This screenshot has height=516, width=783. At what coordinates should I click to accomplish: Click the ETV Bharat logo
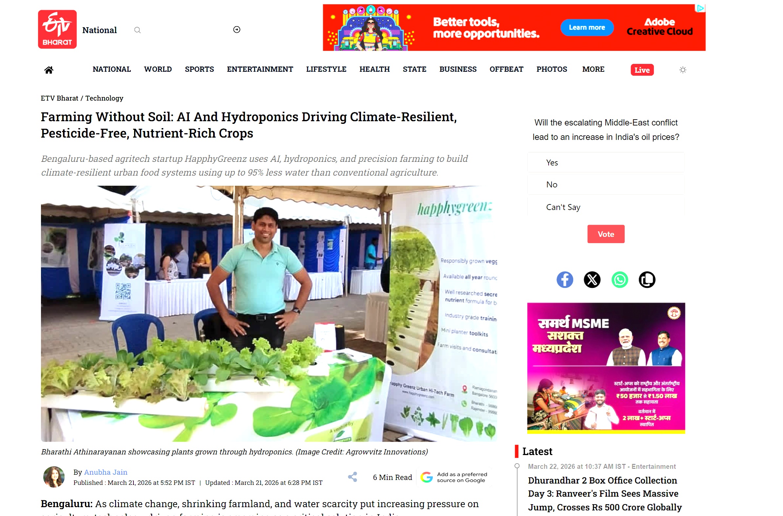pyautogui.click(x=57, y=29)
